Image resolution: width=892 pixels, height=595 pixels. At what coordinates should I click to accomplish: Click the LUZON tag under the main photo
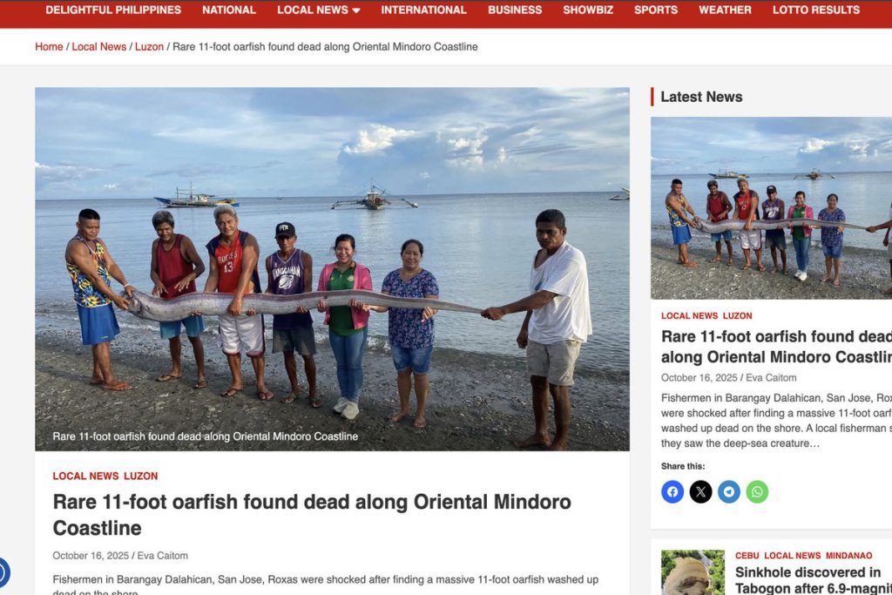point(140,477)
